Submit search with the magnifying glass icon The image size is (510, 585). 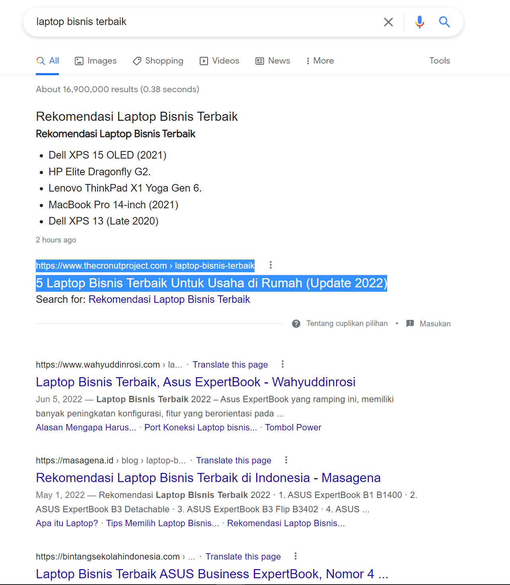(444, 22)
